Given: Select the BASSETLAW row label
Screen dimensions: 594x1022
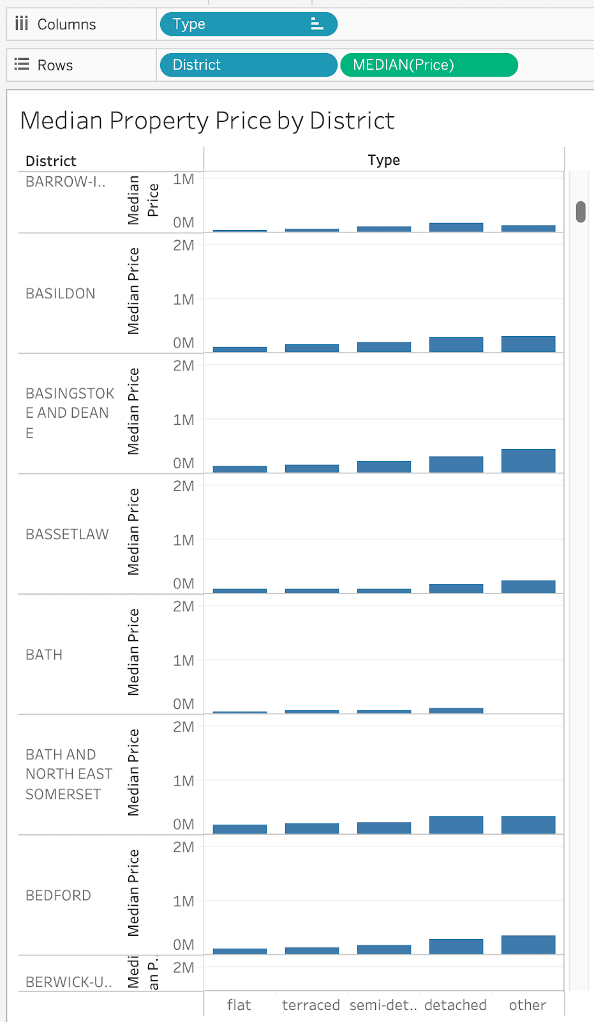Looking at the screenshot, I should [x=67, y=535].
